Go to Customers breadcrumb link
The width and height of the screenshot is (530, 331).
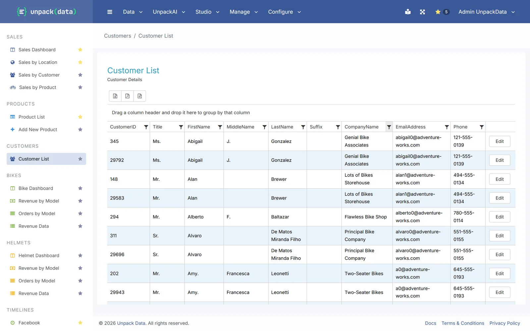coord(118,36)
